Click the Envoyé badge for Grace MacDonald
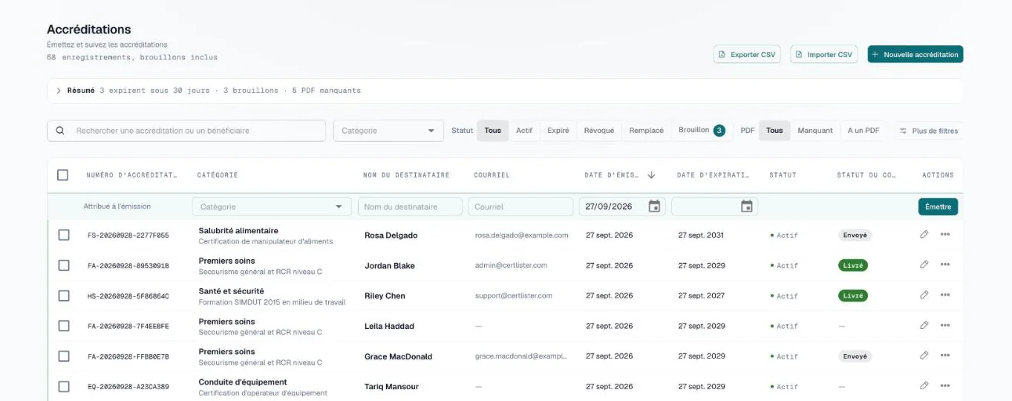The image size is (1012, 401). click(855, 356)
